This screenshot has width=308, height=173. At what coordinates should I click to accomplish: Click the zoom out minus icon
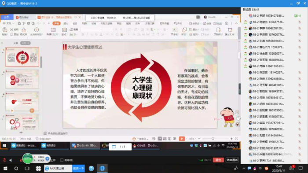[x=199, y=139]
